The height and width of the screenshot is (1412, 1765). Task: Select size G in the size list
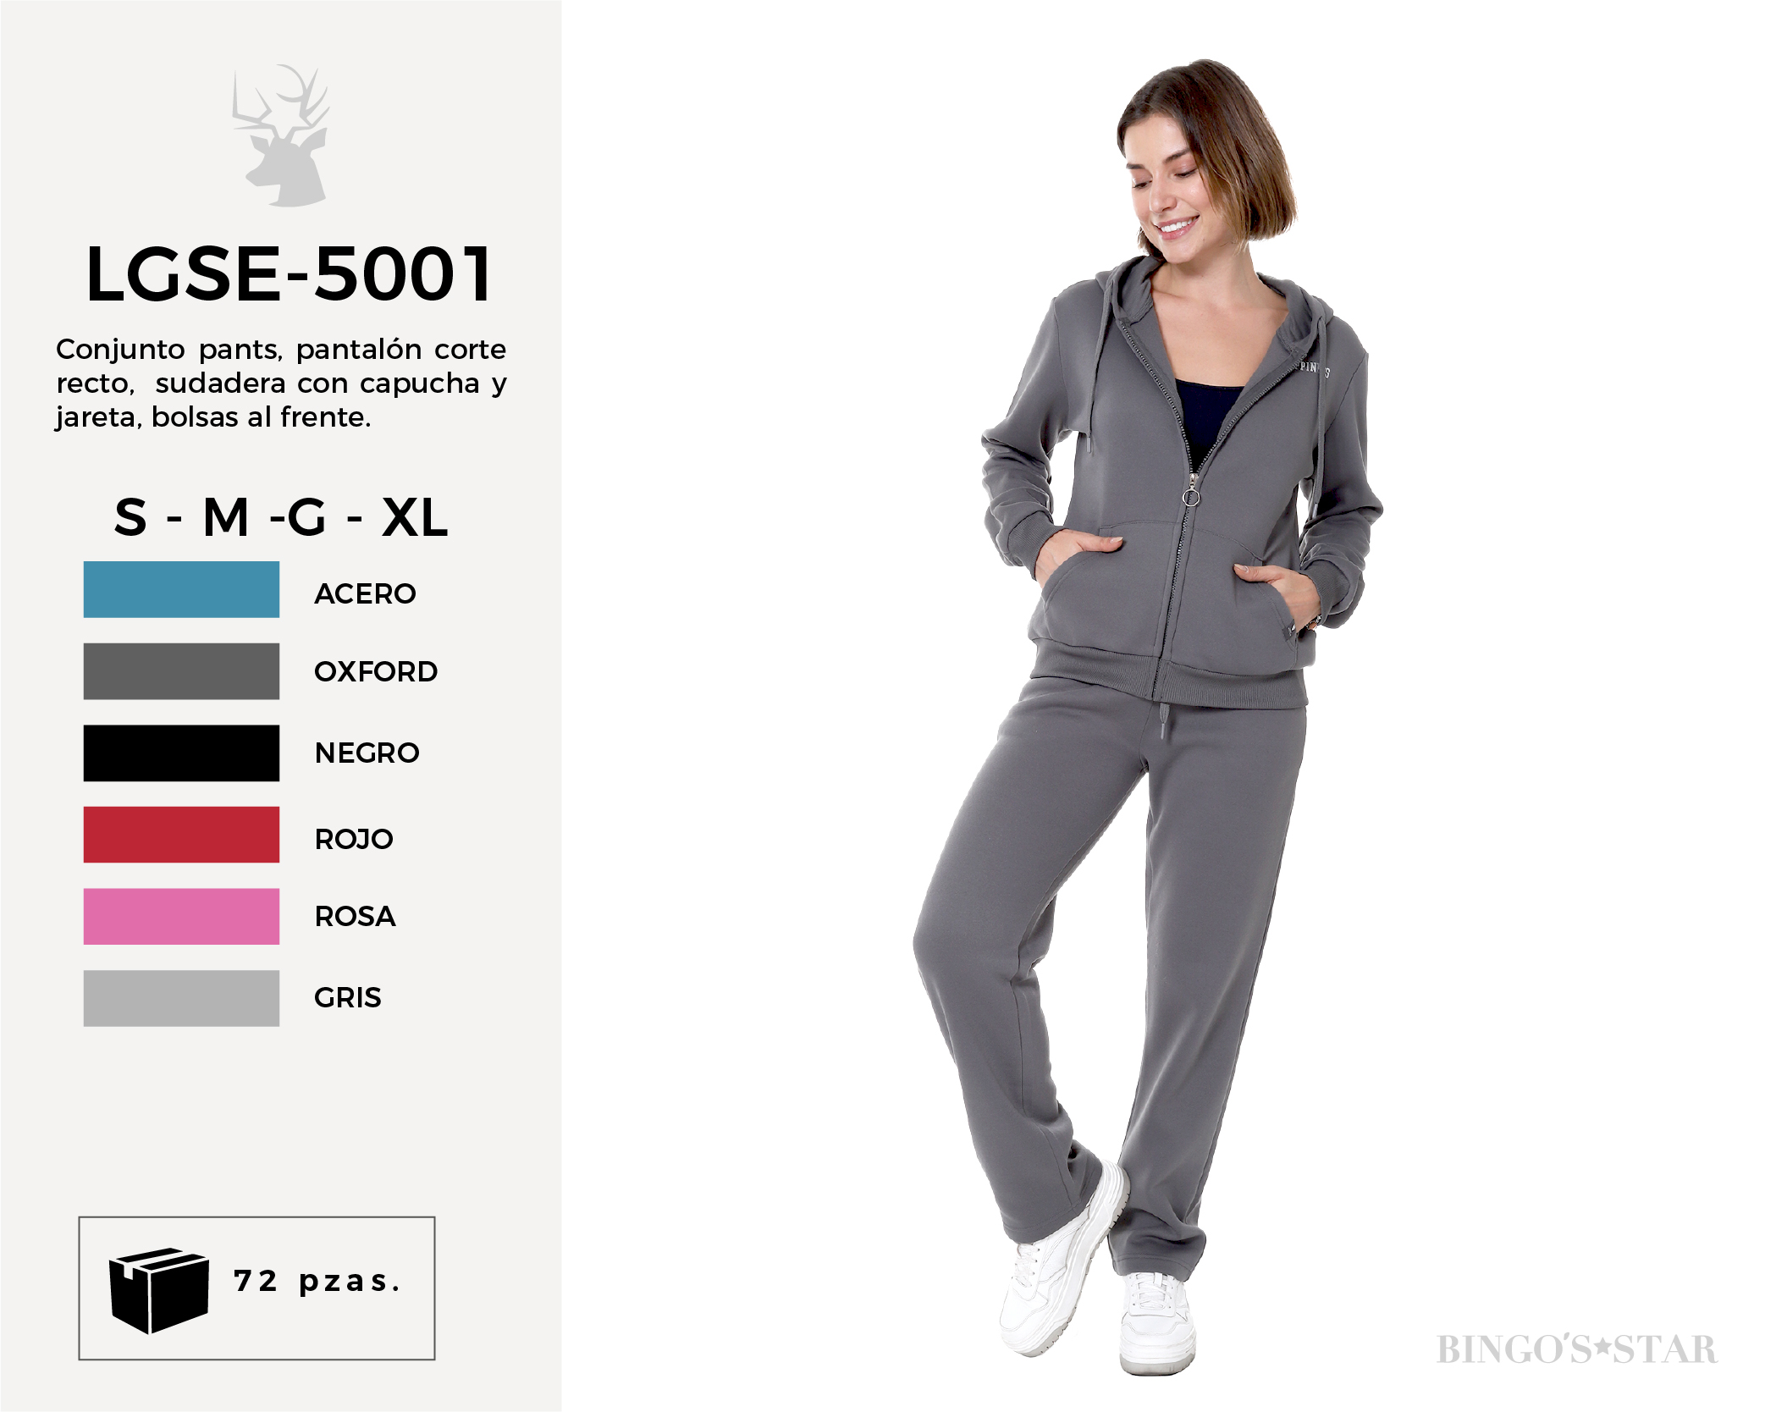pos(306,517)
